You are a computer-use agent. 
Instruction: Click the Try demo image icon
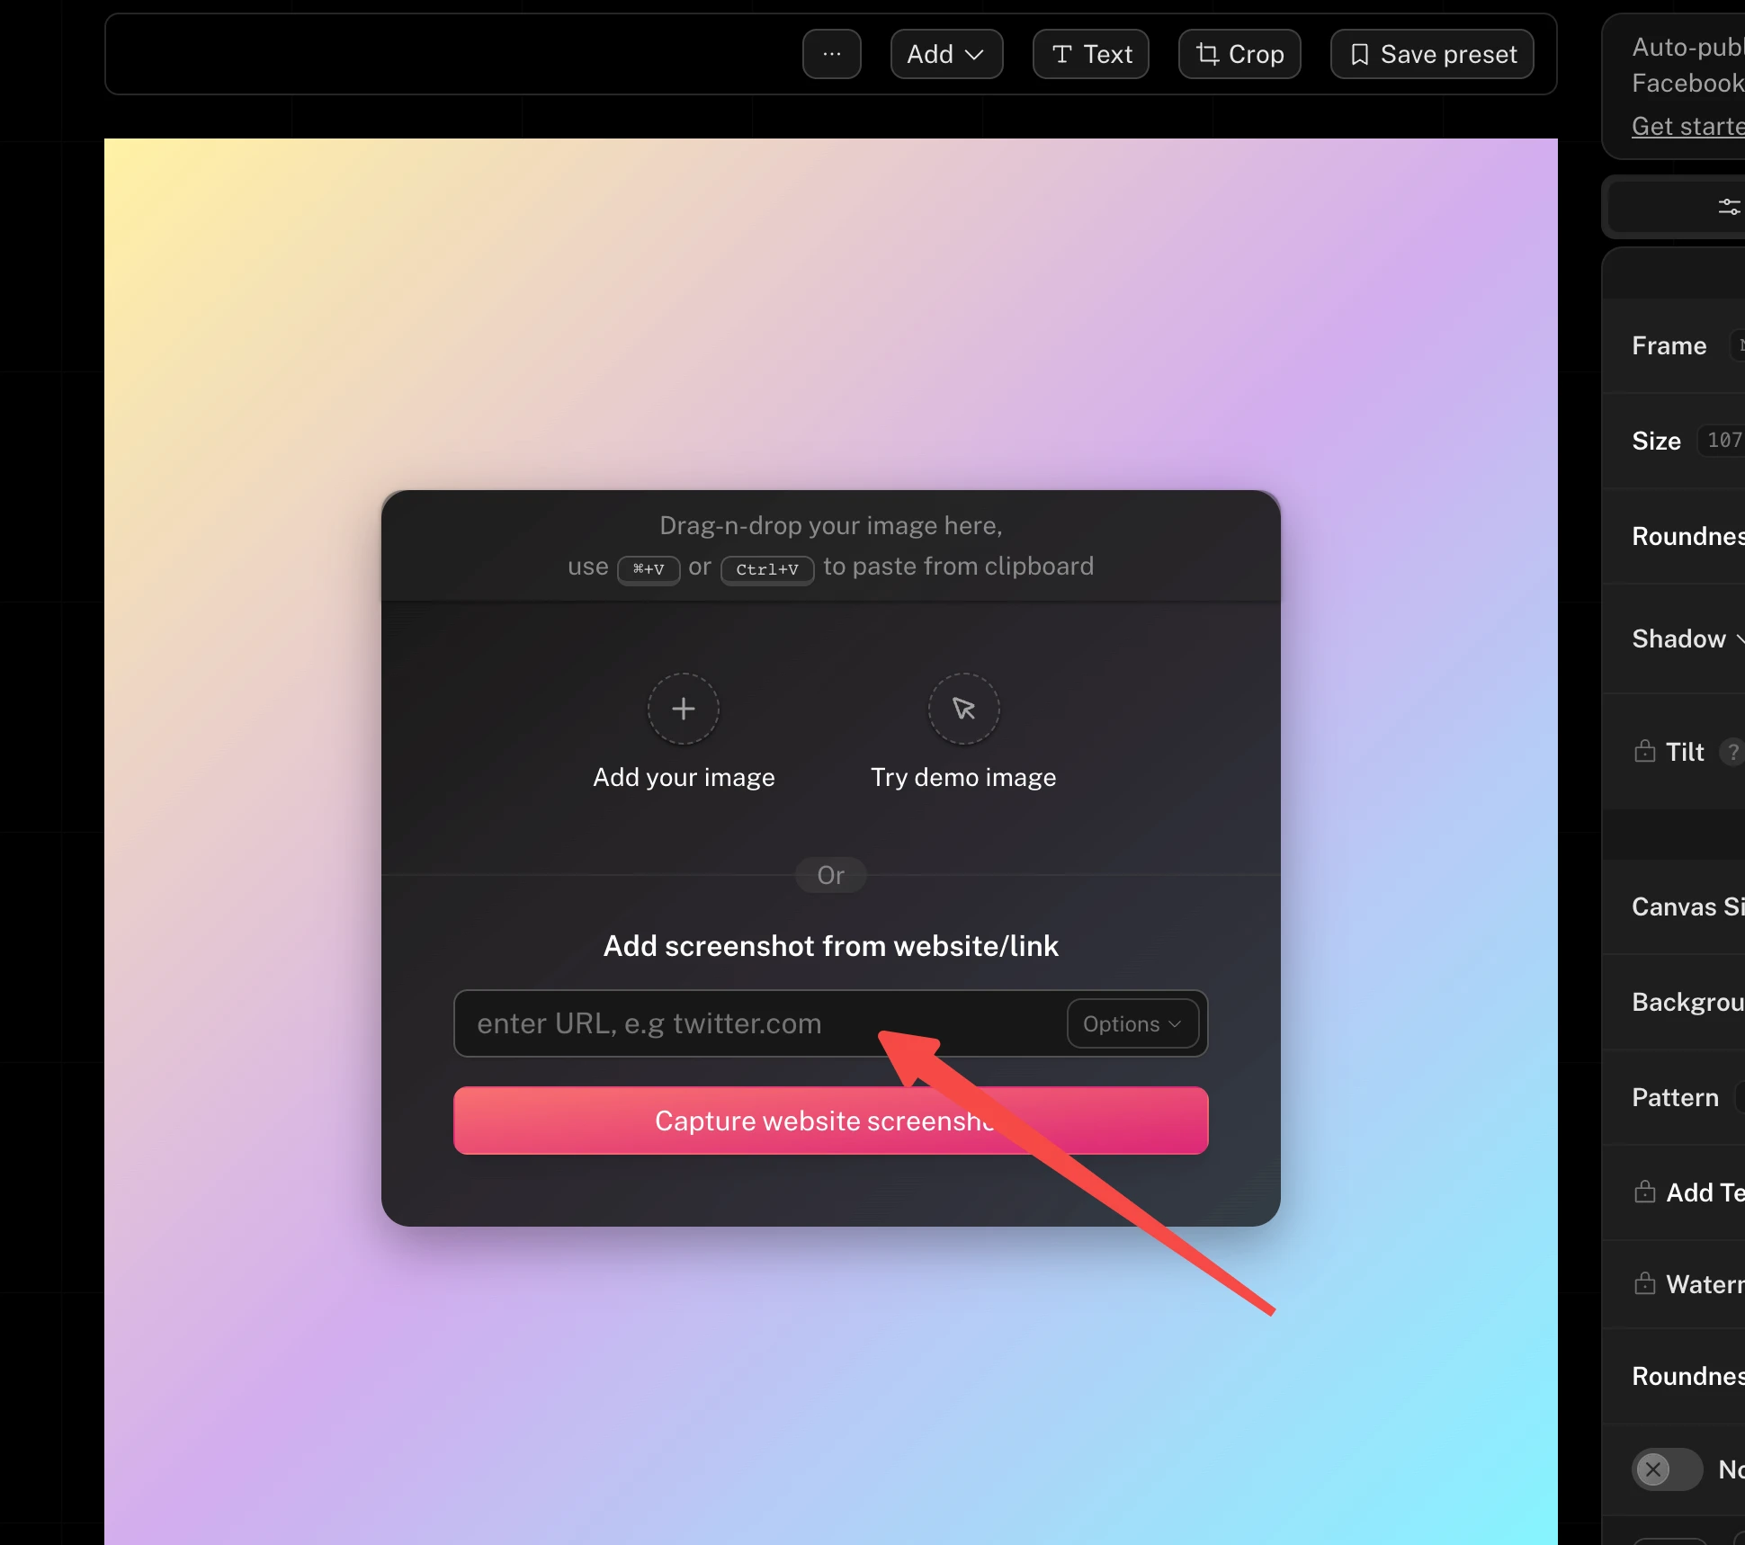pos(963,707)
